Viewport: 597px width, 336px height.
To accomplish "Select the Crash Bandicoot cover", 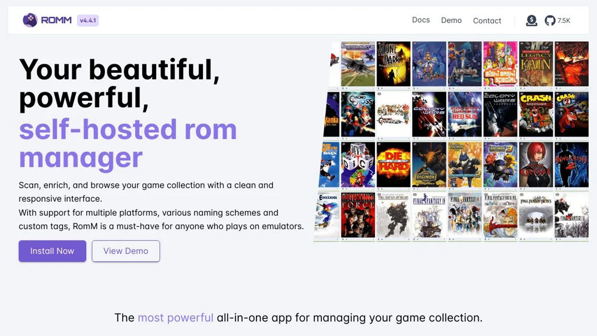I will (x=536, y=114).
